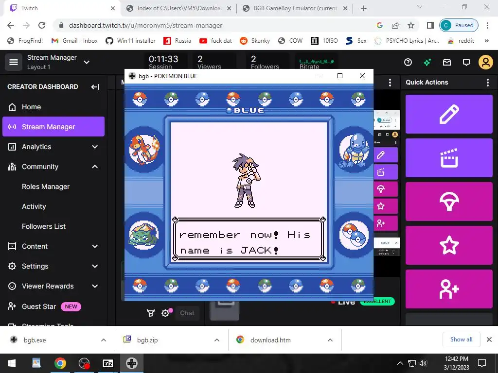Viewport: 498px width, 373px height.
Task: Click the pedestal icon beside the chat gear
Action: [x=151, y=313]
